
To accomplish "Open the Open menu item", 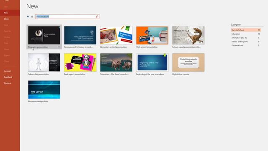I will (x=10, y=19).
